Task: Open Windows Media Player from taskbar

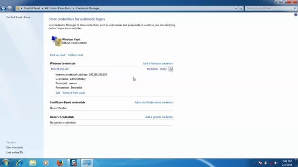Action: tap(46, 163)
